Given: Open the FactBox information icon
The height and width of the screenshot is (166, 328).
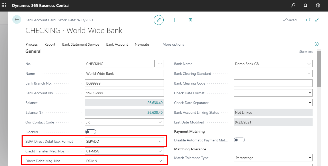Looking at the screenshot, I should coord(317,44).
